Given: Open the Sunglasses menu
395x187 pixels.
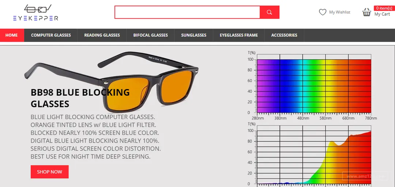Looking at the screenshot, I should coord(194,35).
